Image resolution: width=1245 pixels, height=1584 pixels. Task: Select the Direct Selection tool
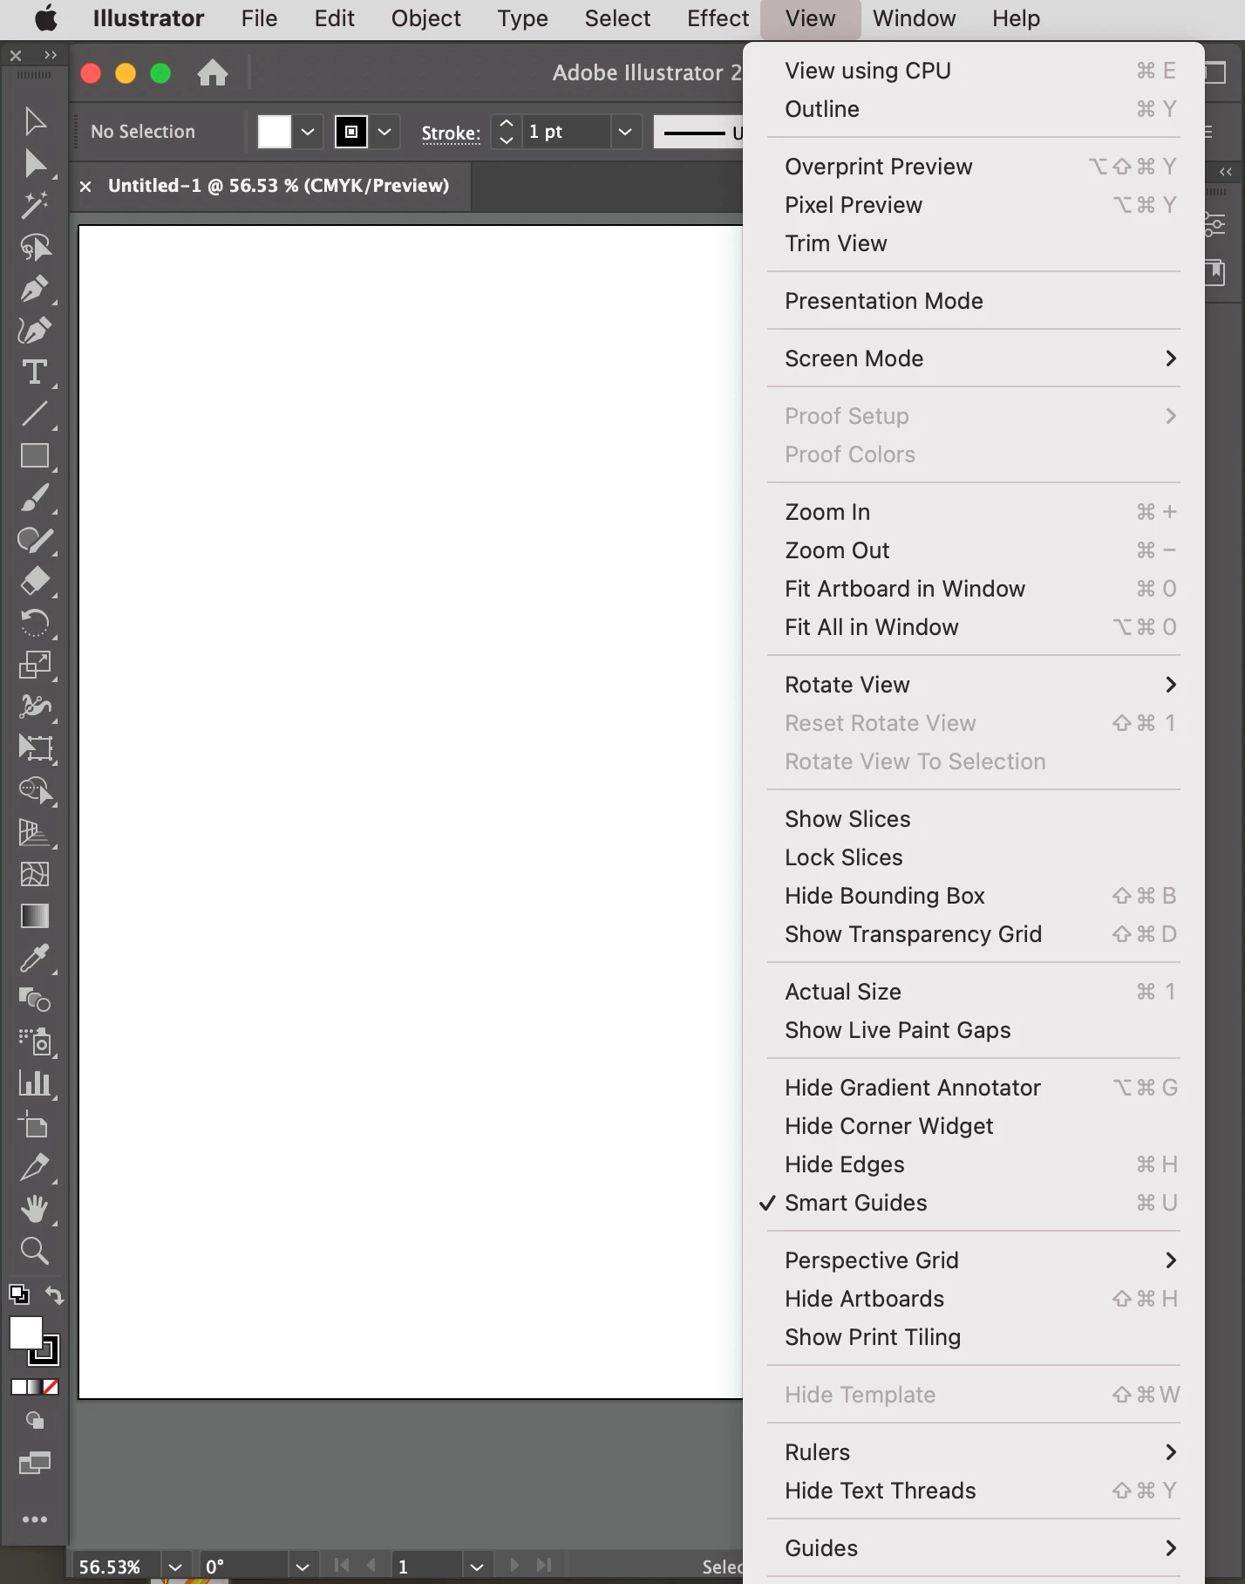pyautogui.click(x=35, y=164)
